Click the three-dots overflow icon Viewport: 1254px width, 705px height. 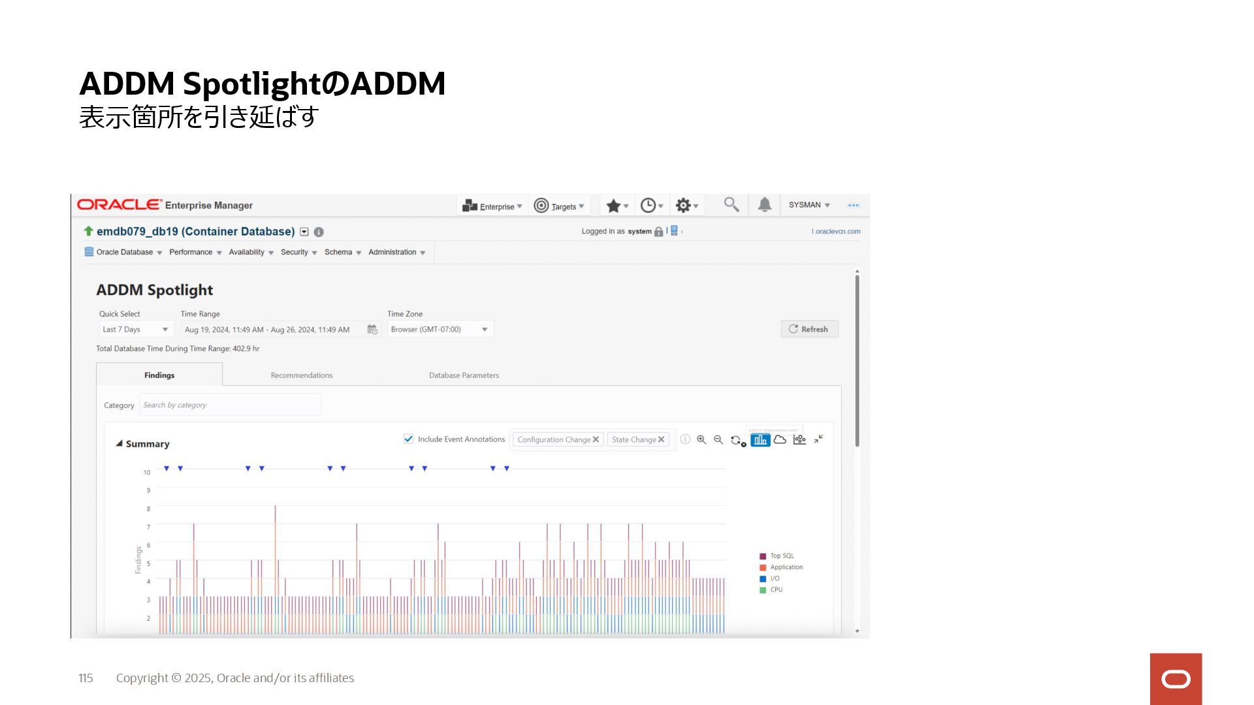[x=853, y=205]
